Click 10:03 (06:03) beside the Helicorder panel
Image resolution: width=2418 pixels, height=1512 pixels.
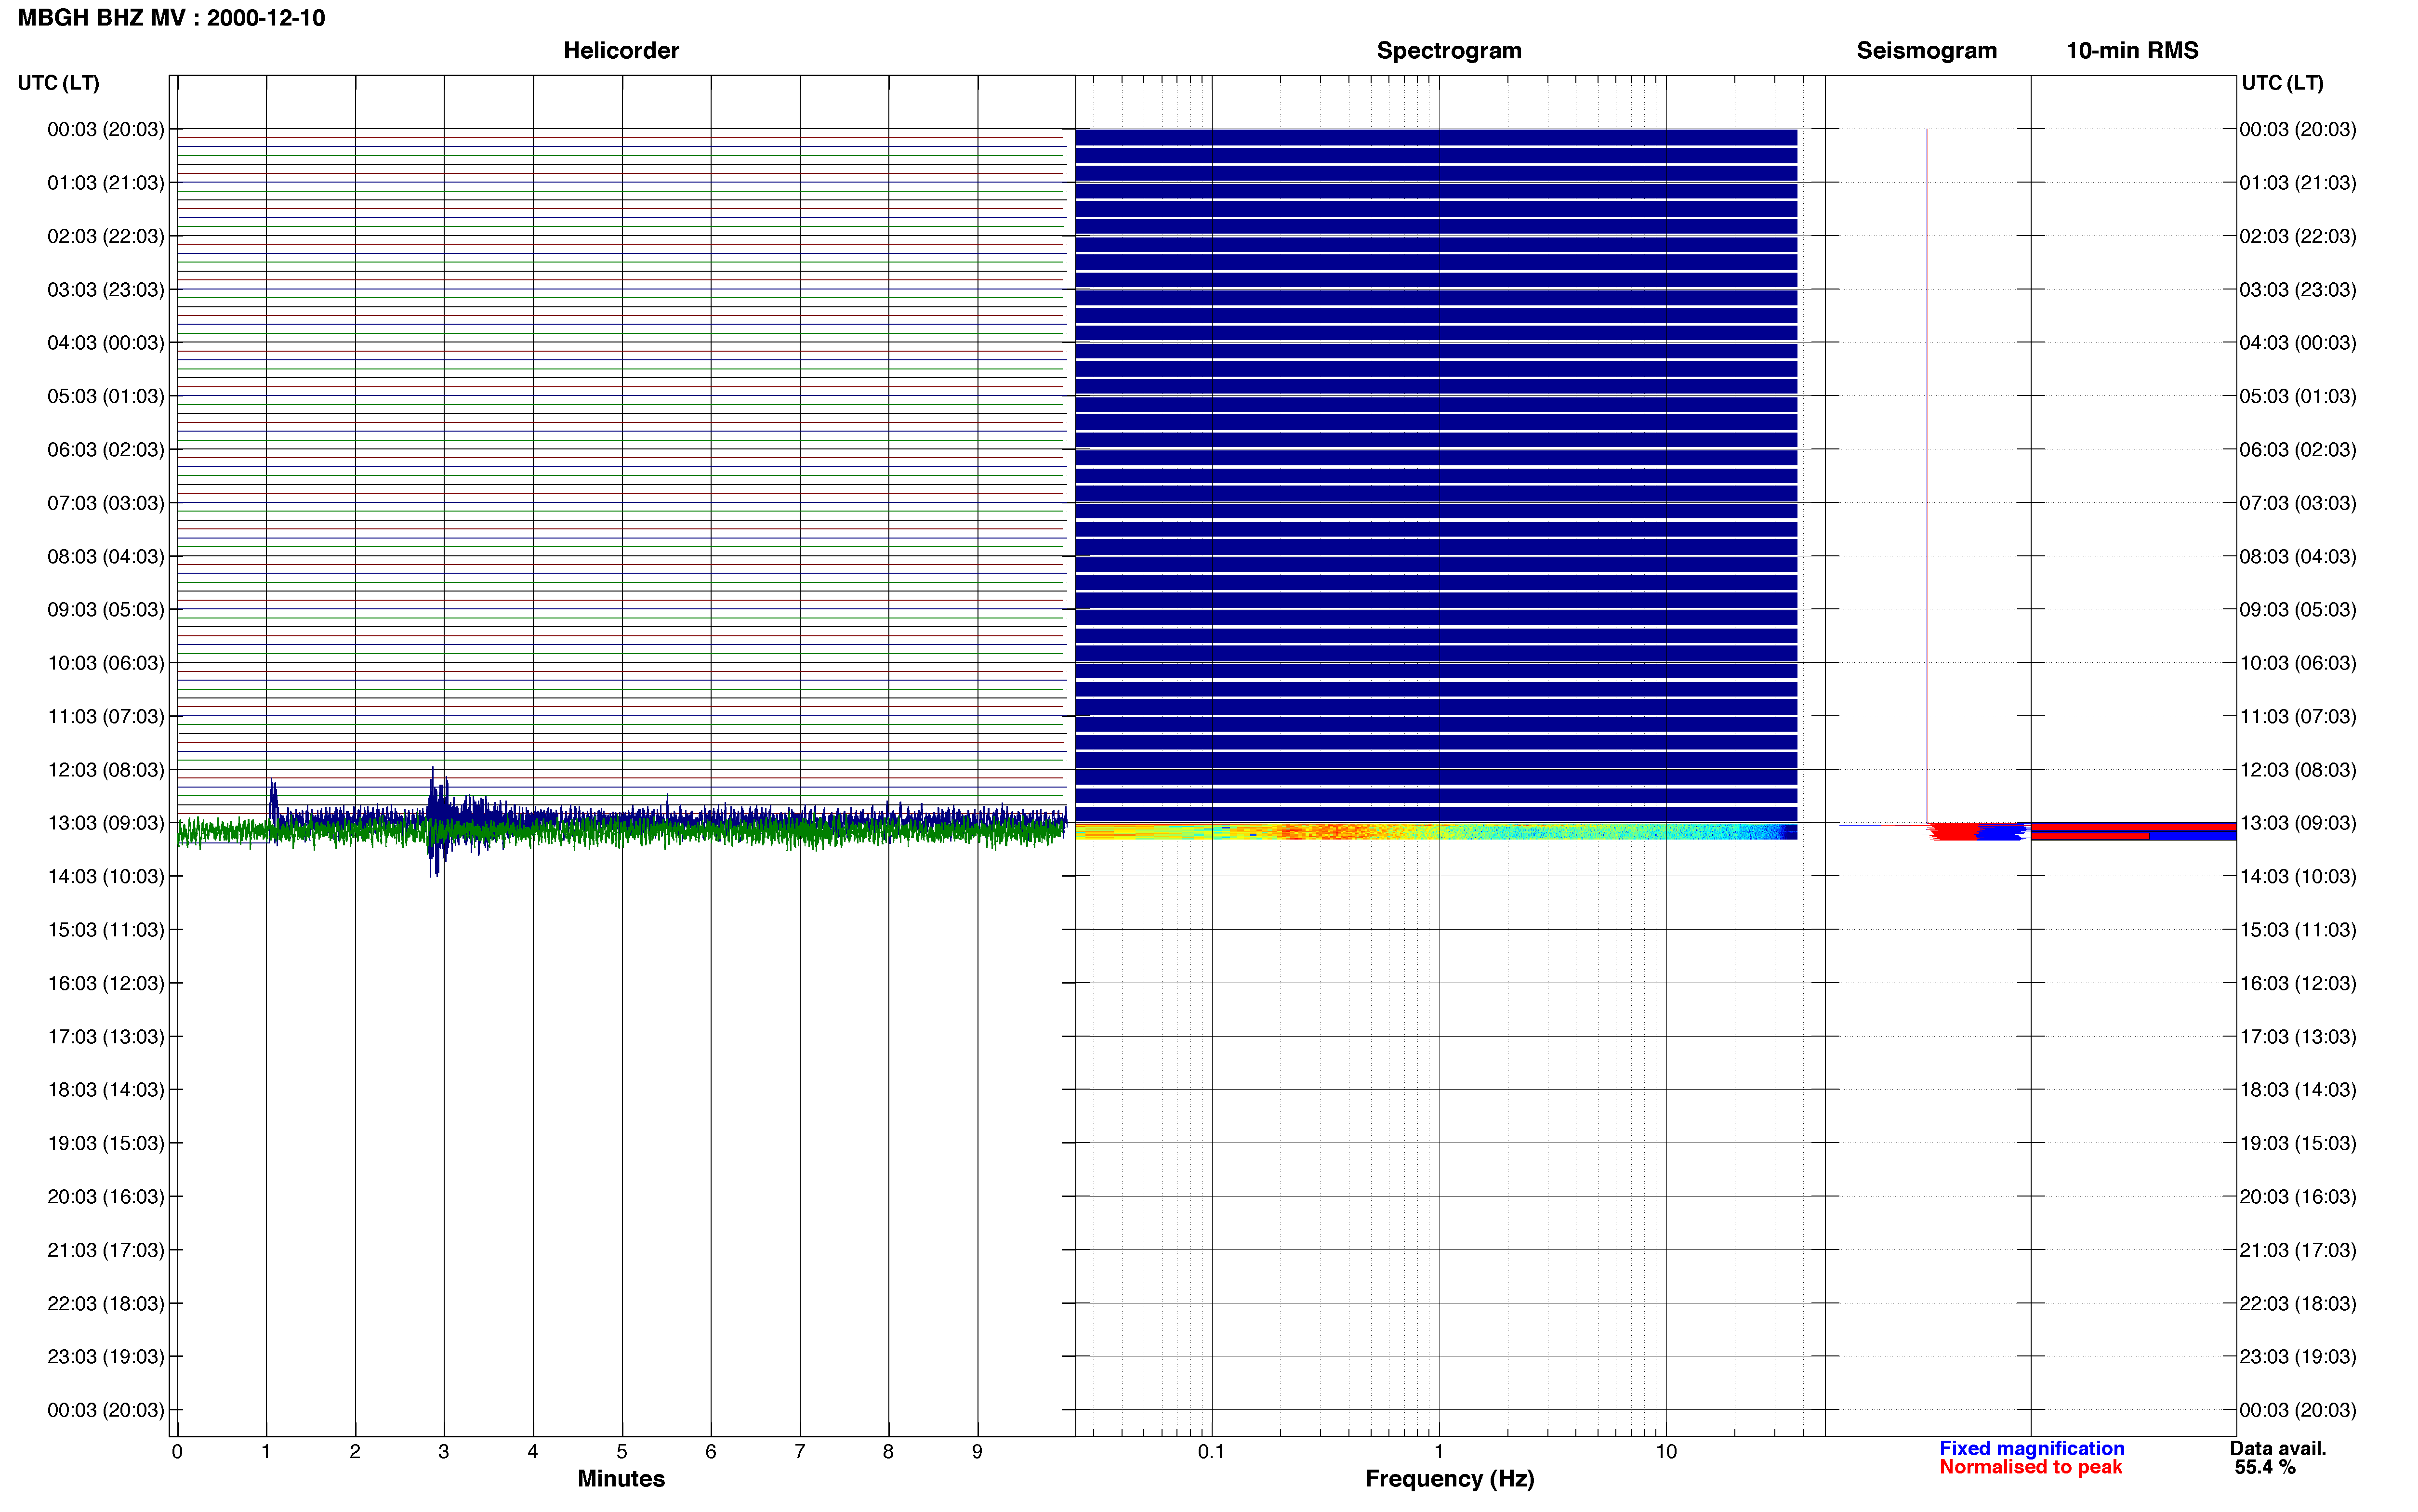[105, 663]
